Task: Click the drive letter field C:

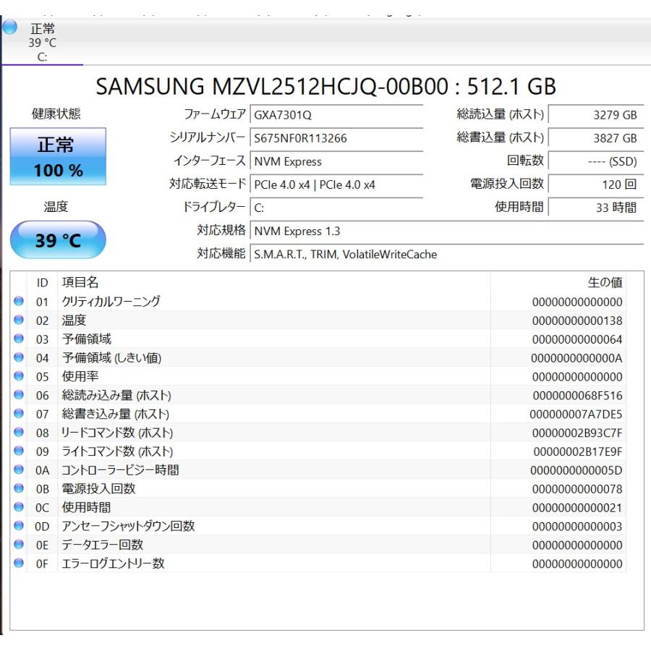Action: tap(336, 208)
